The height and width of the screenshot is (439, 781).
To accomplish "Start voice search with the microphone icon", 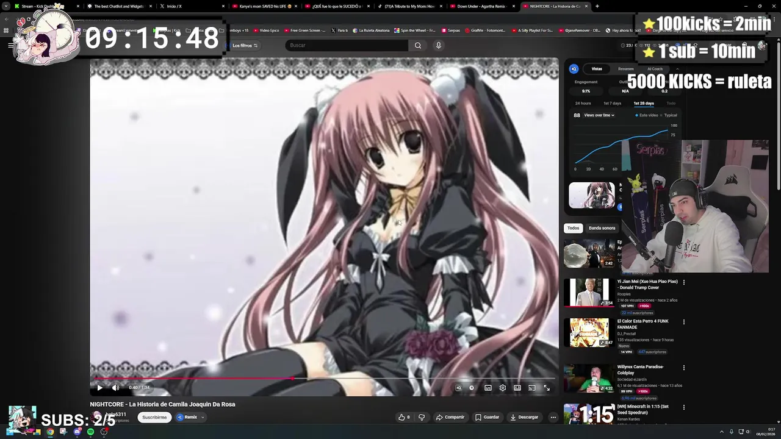I will 438,45.
